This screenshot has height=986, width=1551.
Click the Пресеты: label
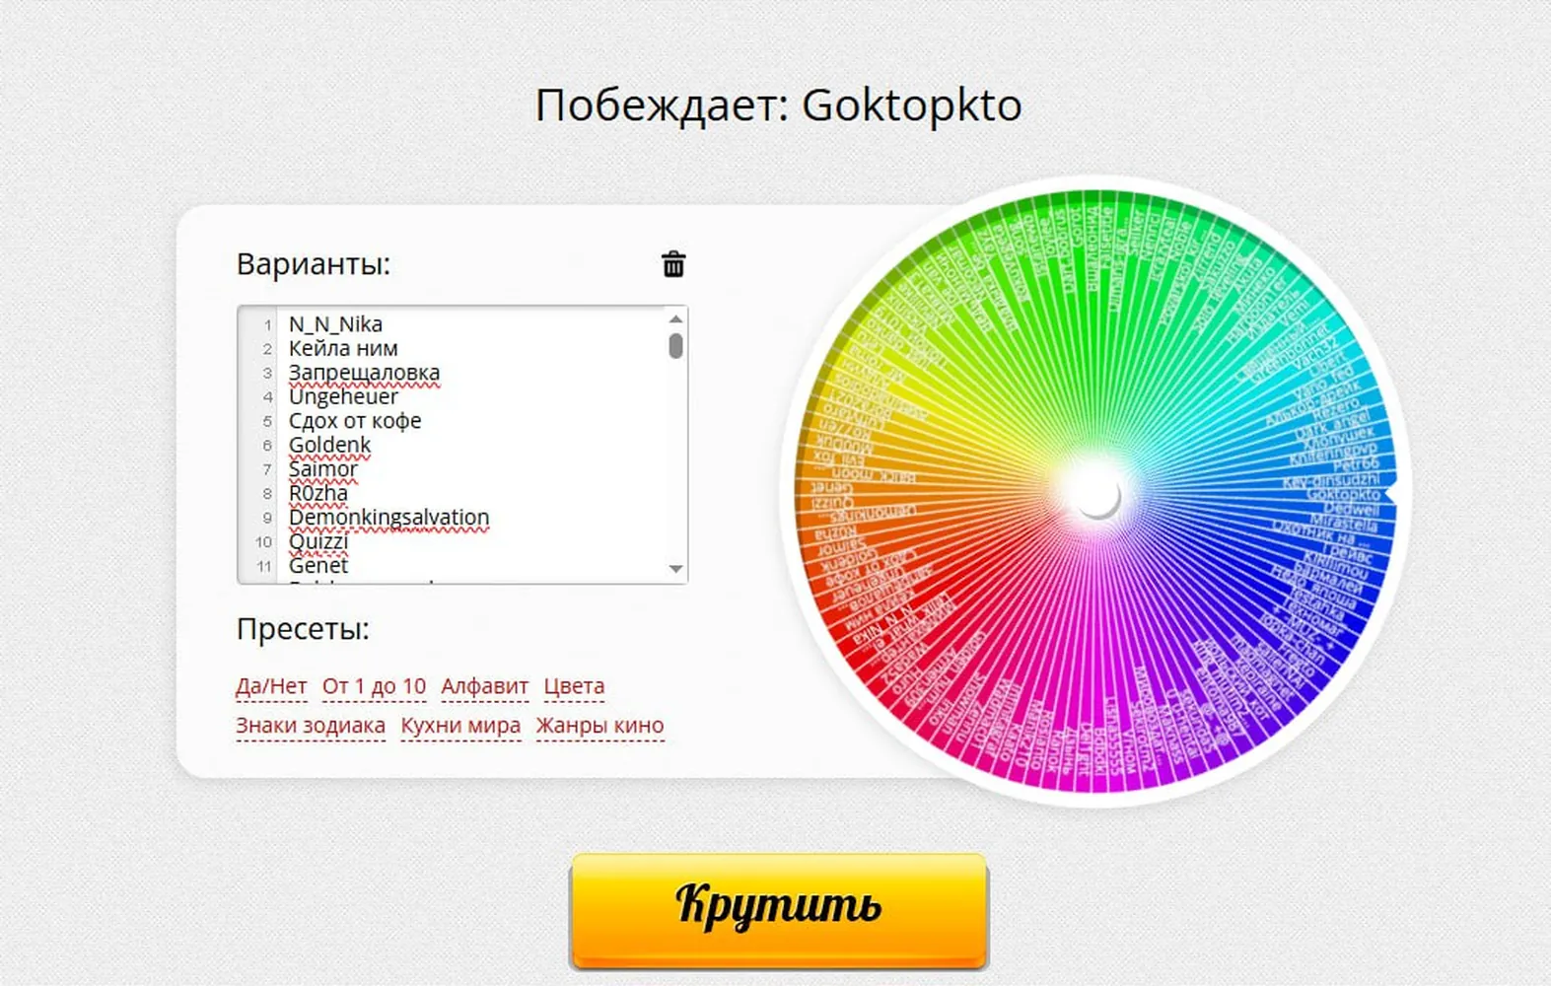click(x=303, y=629)
